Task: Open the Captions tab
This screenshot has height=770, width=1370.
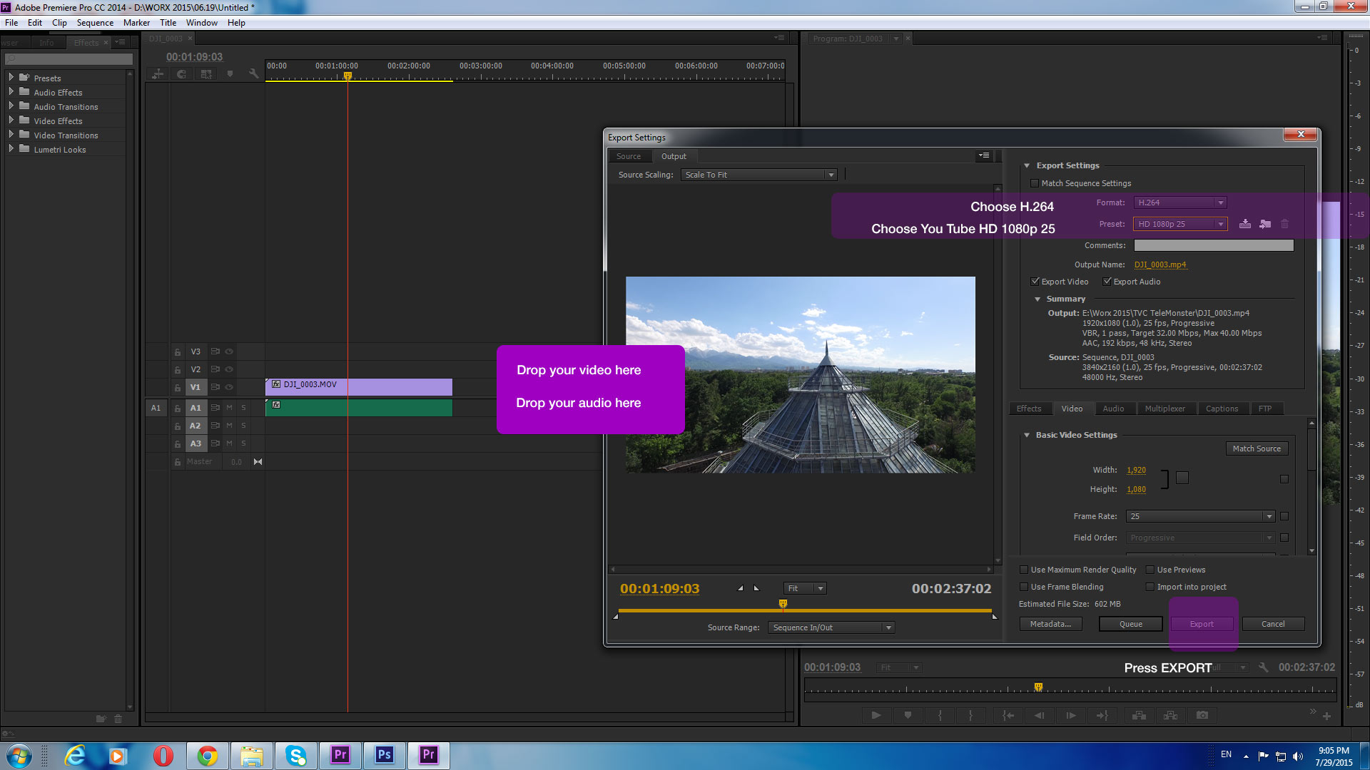Action: point(1222,409)
